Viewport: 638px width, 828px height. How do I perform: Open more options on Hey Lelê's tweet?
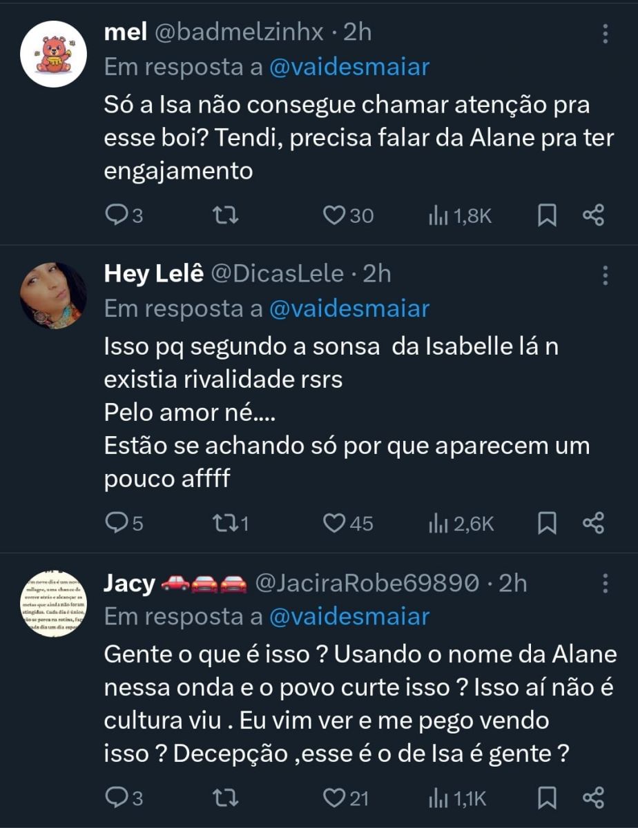click(605, 275)
